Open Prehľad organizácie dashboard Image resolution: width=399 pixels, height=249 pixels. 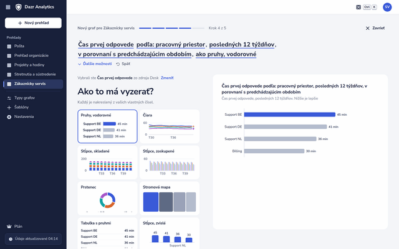(33, 55)
